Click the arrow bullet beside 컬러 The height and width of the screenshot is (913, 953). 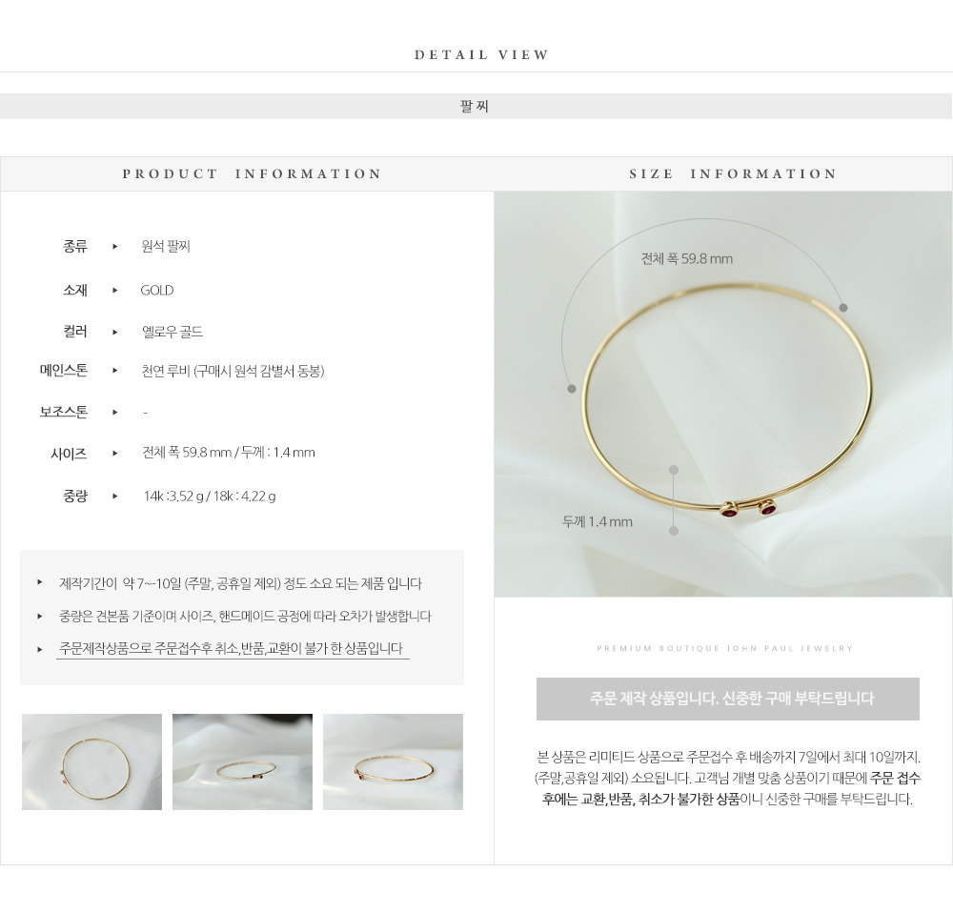coord(115,332)
